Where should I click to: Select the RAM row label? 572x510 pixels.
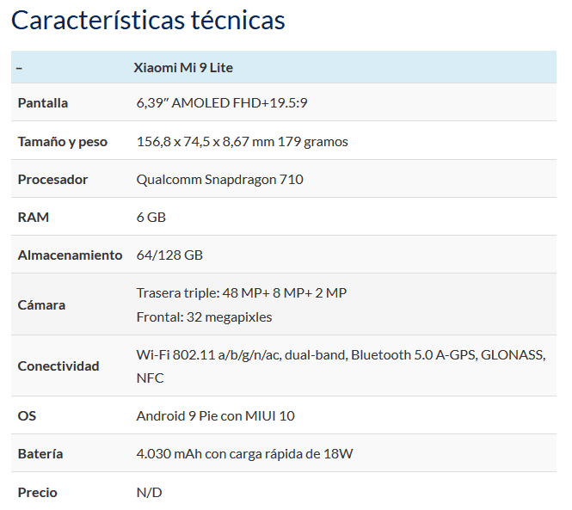coord(34,218)
